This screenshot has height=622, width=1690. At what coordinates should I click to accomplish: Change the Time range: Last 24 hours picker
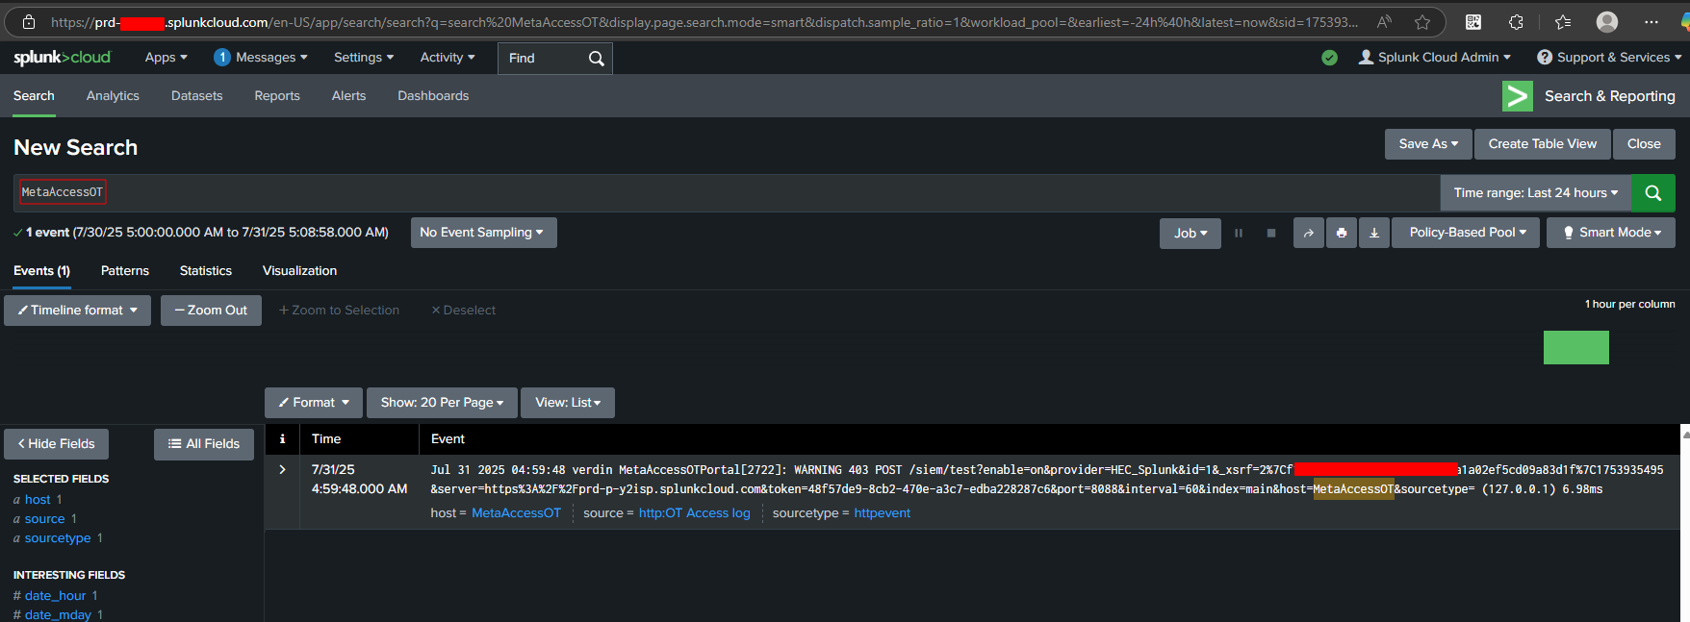1536,193
